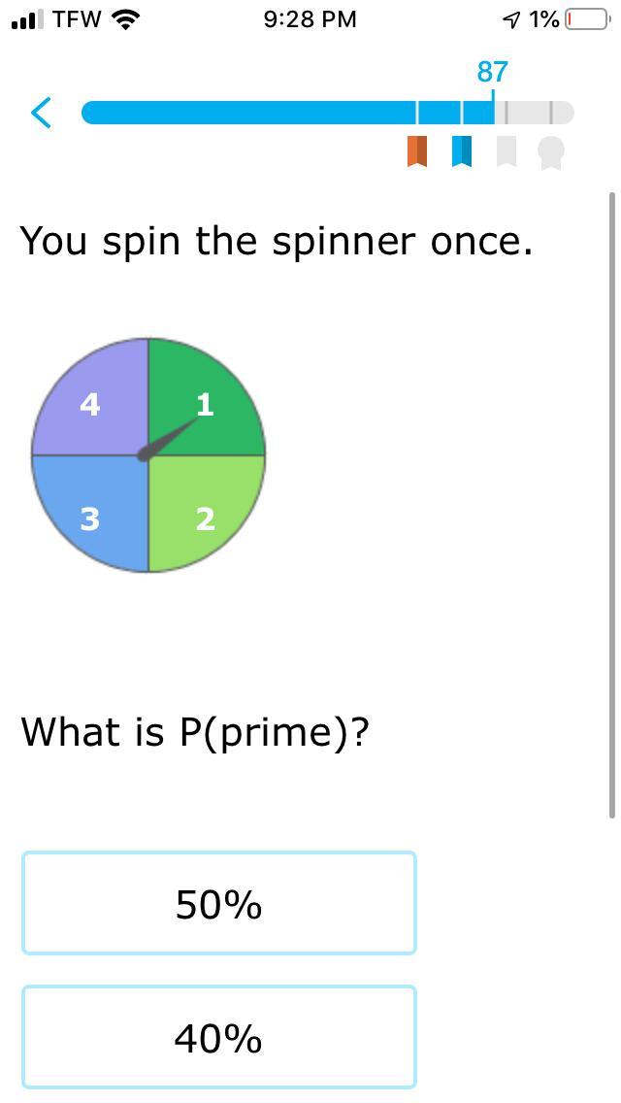Image resolution: width=621 pixels, height=1103 pixels.
Task: Choose the 40% answer option
Action: click(x=219, y=1037)
